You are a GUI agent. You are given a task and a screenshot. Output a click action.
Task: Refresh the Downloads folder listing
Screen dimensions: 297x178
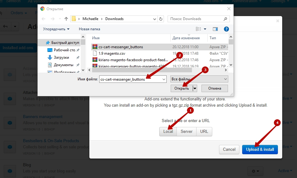(x=161, y=19)
